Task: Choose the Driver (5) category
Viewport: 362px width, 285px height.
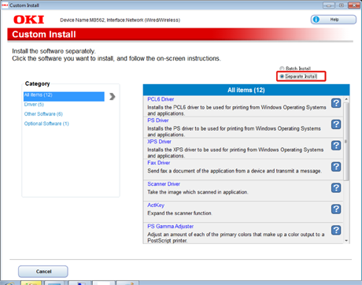Action: click(34, 105)
